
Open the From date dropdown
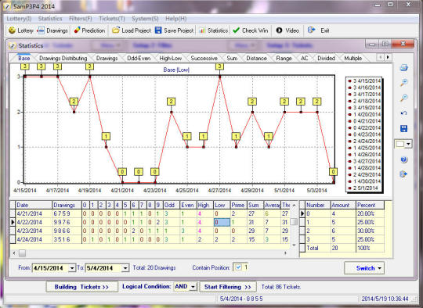pos(72,268)
